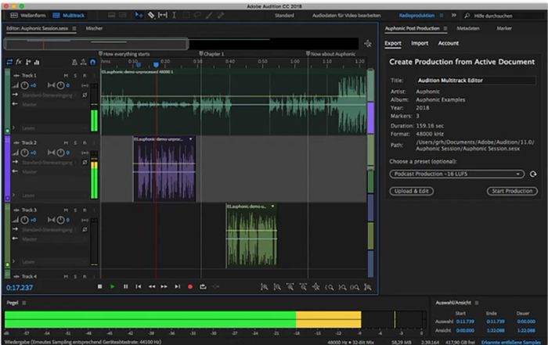Jump playhead to next marker
The image size is (548, 345).
(178, 286)
